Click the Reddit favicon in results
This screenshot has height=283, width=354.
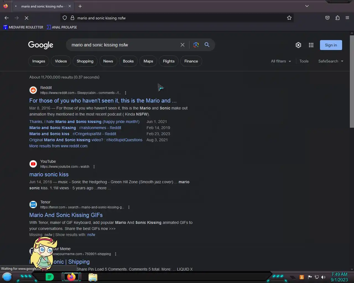point(33,90)
